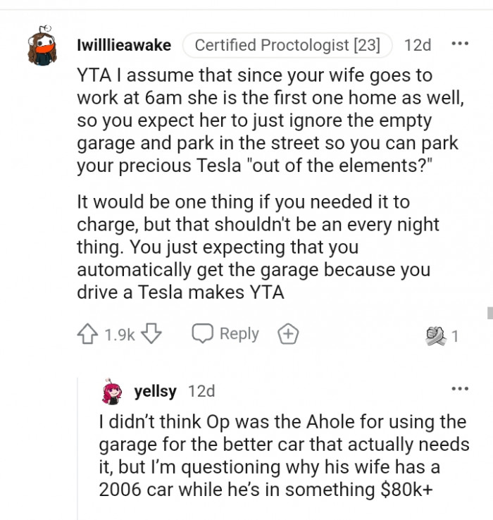Open Iwillieawake's avatar profile picture
493x520 pixels.
42,46
